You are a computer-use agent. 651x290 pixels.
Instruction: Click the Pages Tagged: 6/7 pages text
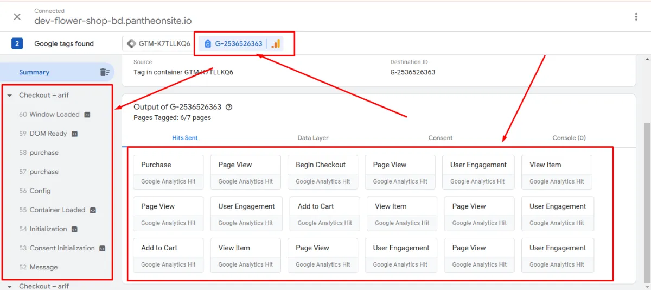point(172,117)
